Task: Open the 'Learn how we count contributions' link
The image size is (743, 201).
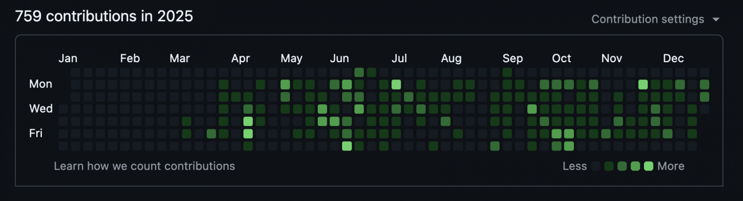Action: (144, 166)
